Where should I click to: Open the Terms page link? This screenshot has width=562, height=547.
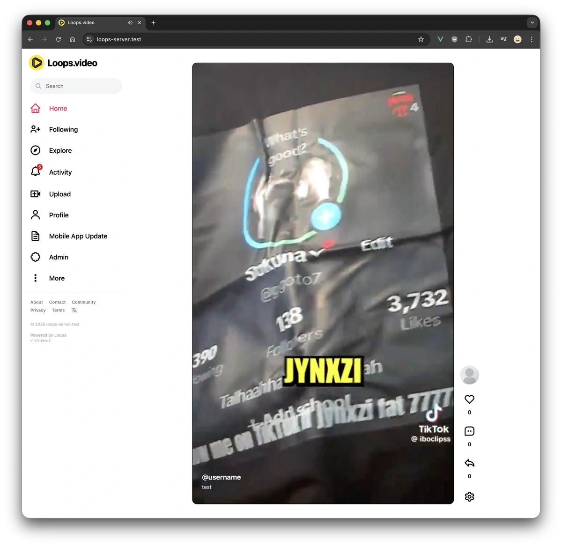58,310
